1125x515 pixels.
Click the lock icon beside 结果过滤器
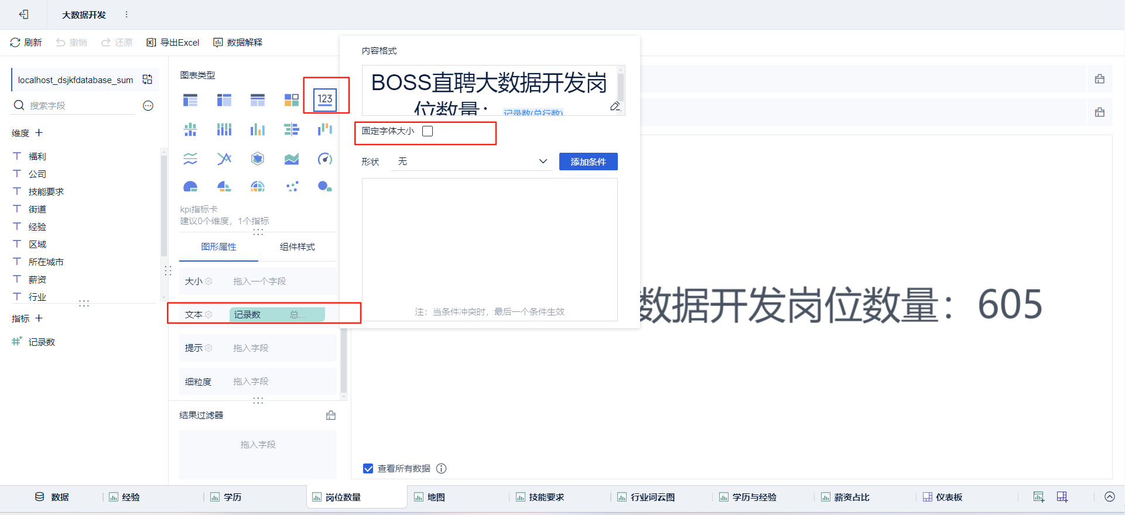click(x=331, y=416)
